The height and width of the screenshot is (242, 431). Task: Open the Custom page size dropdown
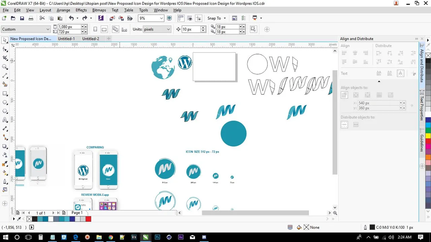pos(48,29)
